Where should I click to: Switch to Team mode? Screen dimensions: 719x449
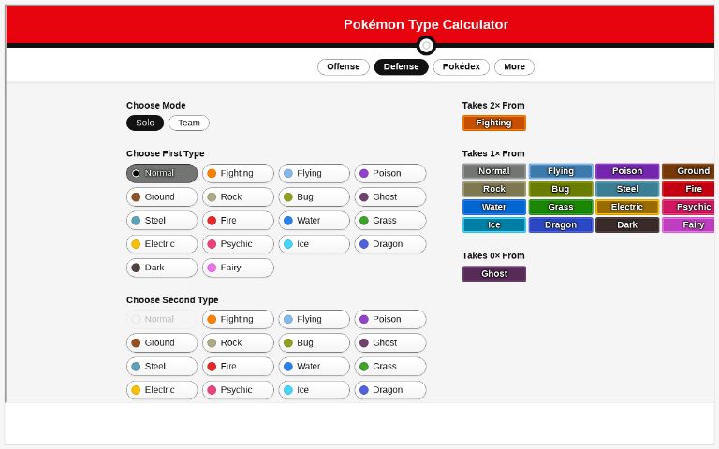[x=189, y=123]
